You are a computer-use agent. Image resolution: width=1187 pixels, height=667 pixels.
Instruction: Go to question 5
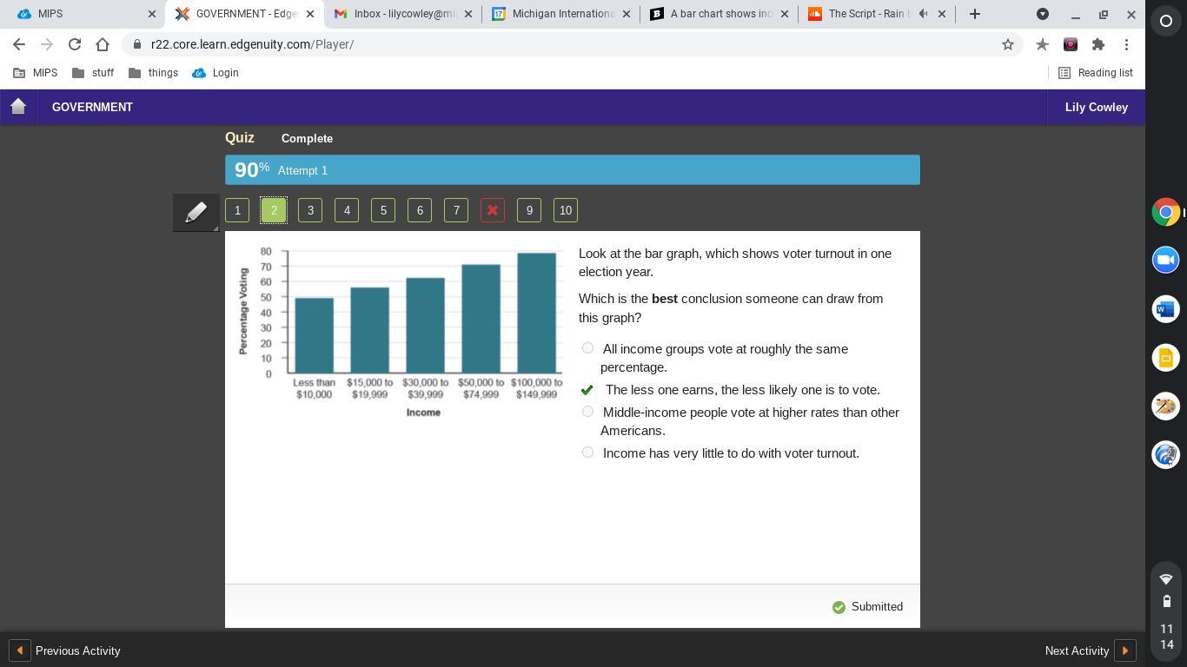click(383, 210)
